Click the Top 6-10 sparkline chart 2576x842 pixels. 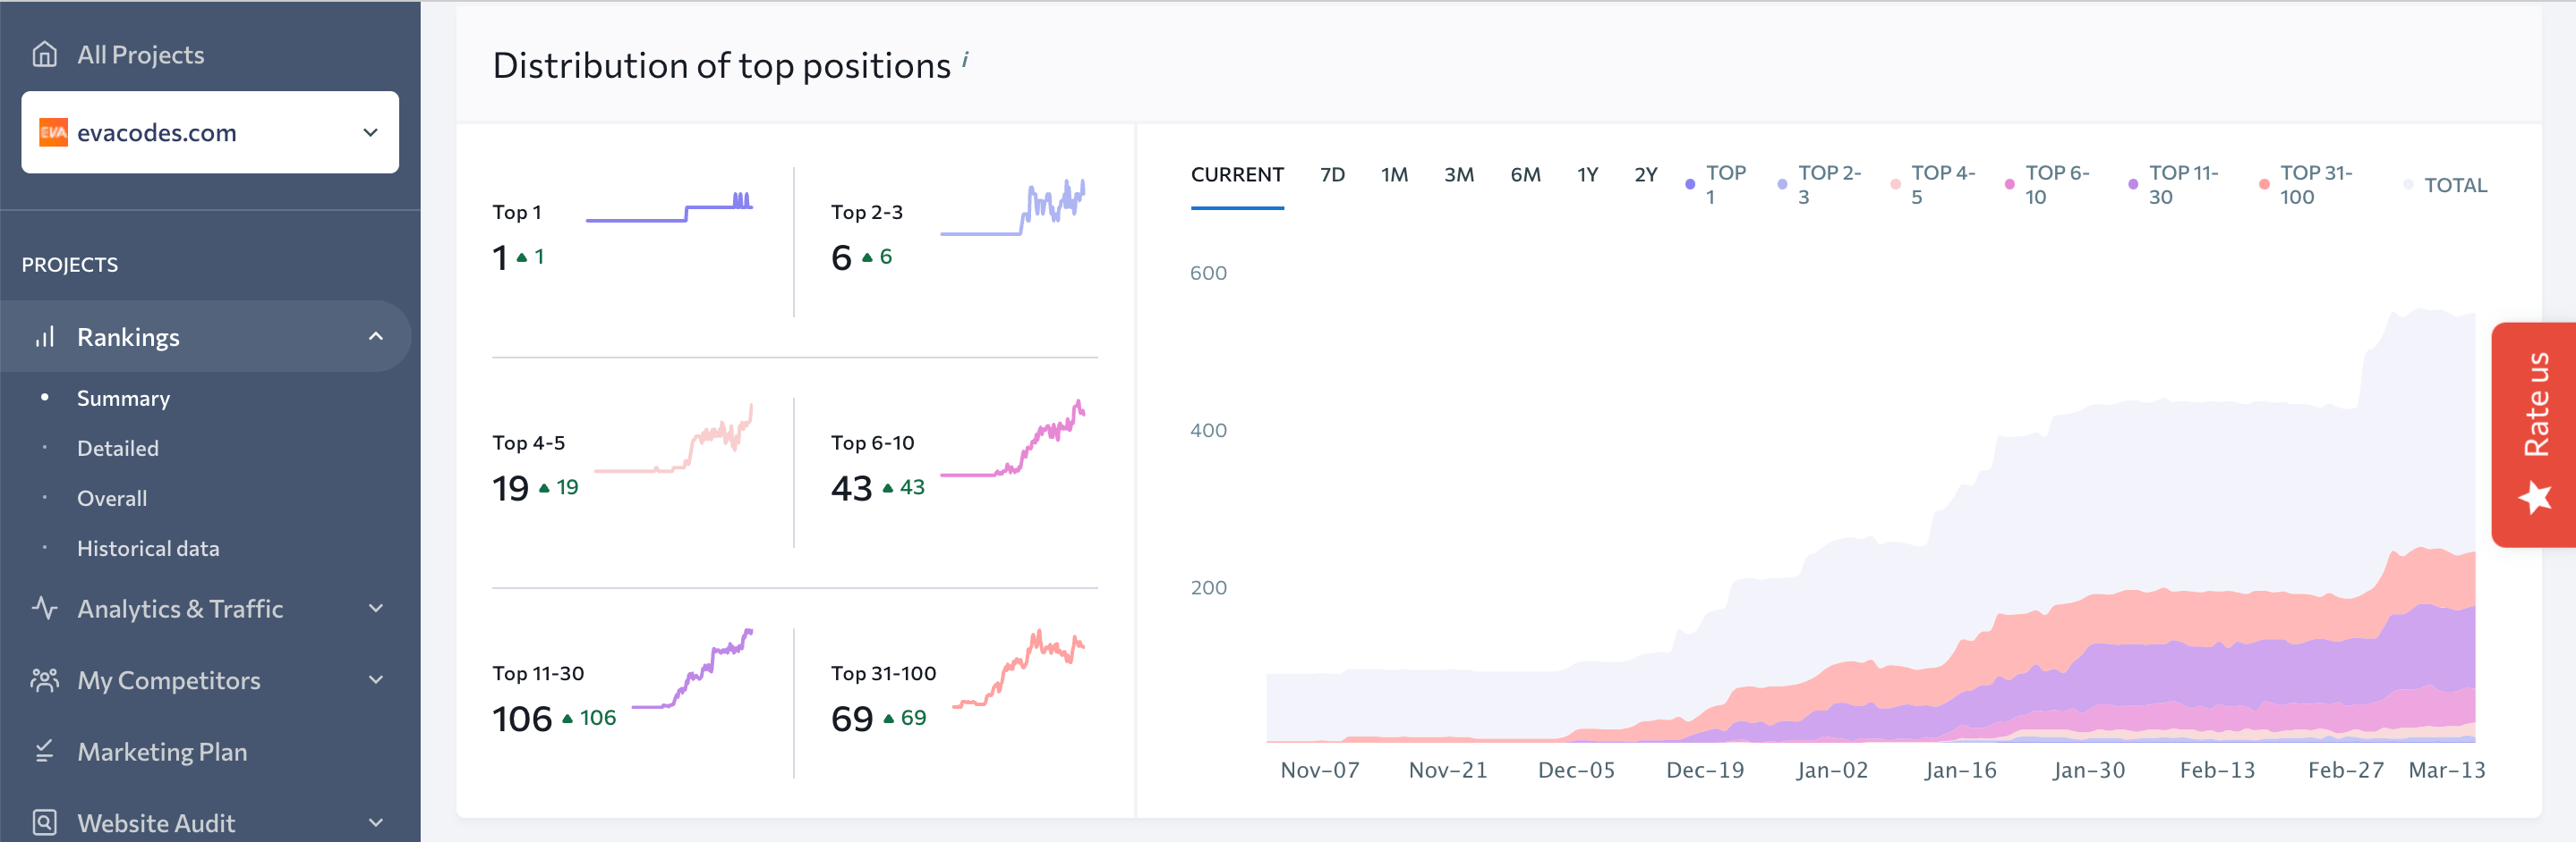pos(1013,439)
